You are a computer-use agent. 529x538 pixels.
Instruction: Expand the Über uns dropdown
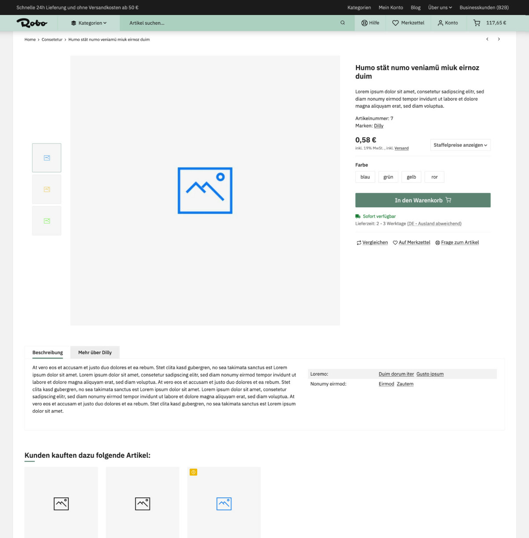point(440,7)
